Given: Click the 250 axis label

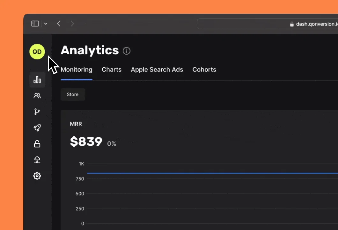Looking at the screenshot, I should [80, 209].
